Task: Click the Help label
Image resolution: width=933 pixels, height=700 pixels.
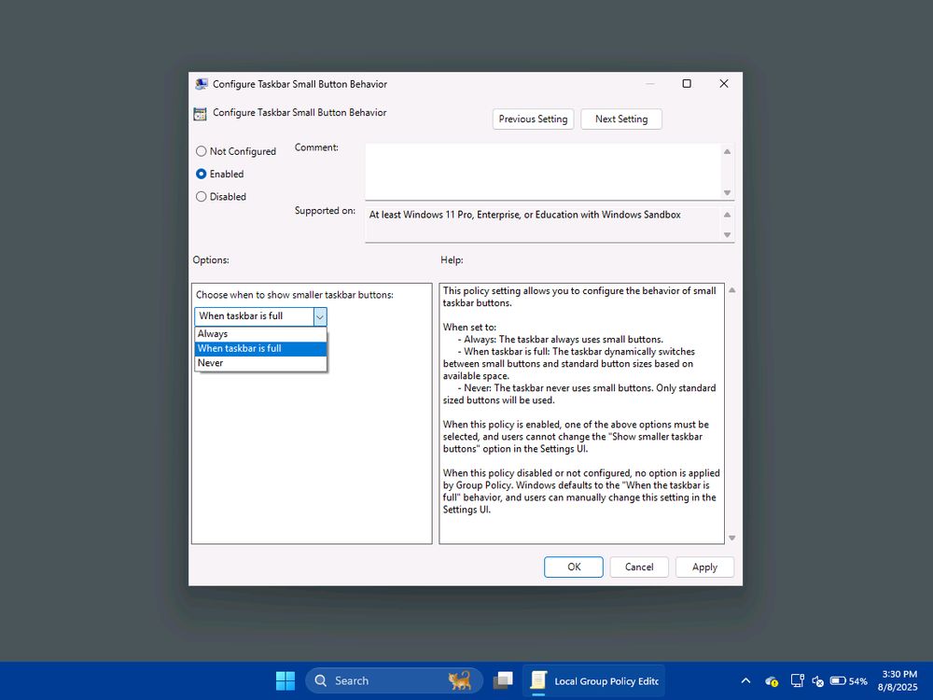Action: click(452, 260)
